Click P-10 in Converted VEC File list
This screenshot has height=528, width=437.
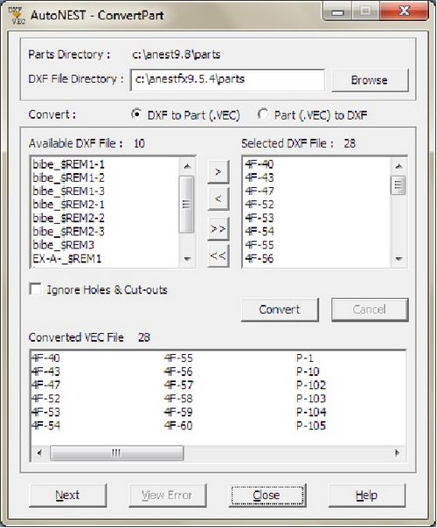pos(308,372)
